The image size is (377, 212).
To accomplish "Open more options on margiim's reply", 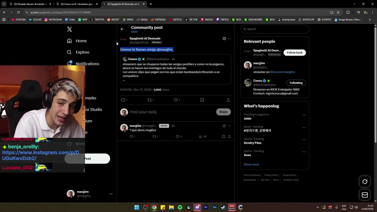I will [x=229, y=126].
